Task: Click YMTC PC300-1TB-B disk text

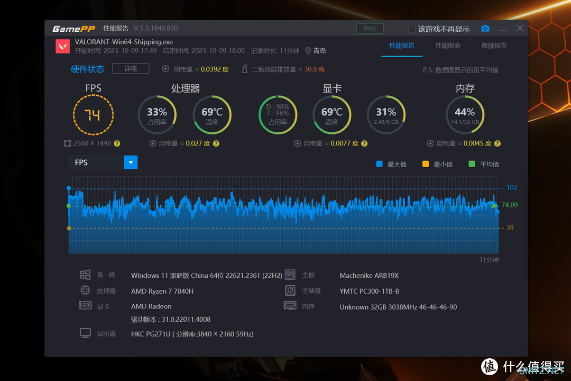Action: (369, 291)
